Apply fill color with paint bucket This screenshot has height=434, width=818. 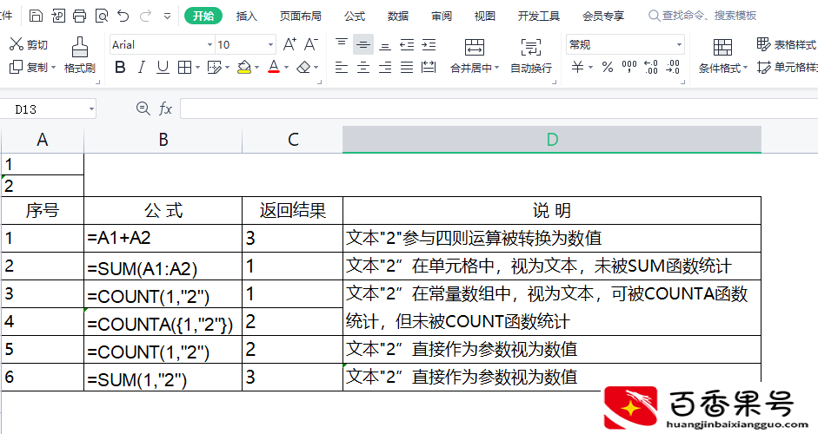pos(243,67)
